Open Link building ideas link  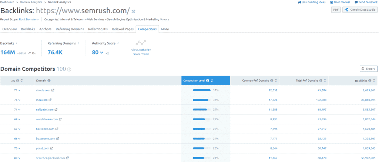click(312, 2)
